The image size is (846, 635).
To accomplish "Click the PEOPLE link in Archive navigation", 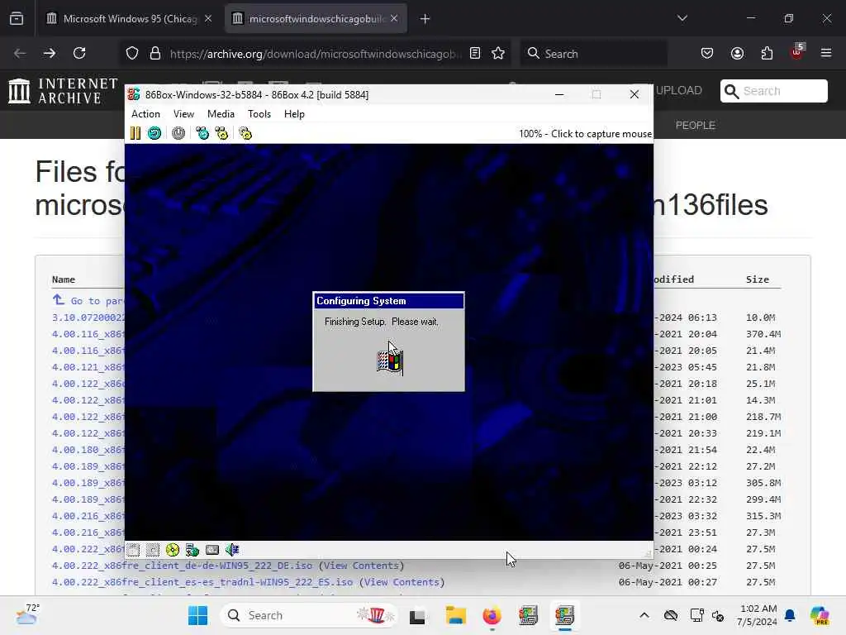I will point(696,126).
